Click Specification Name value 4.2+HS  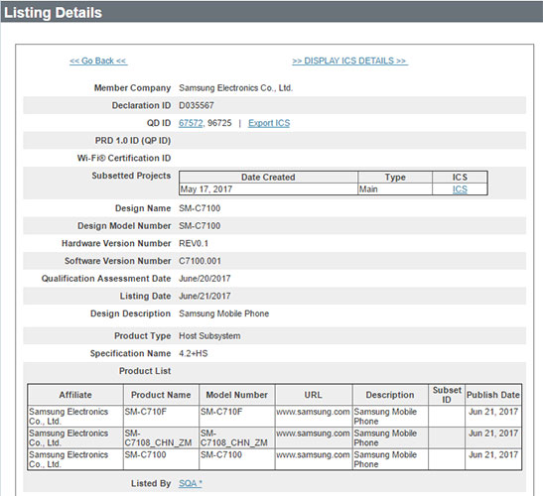(194, 353)
